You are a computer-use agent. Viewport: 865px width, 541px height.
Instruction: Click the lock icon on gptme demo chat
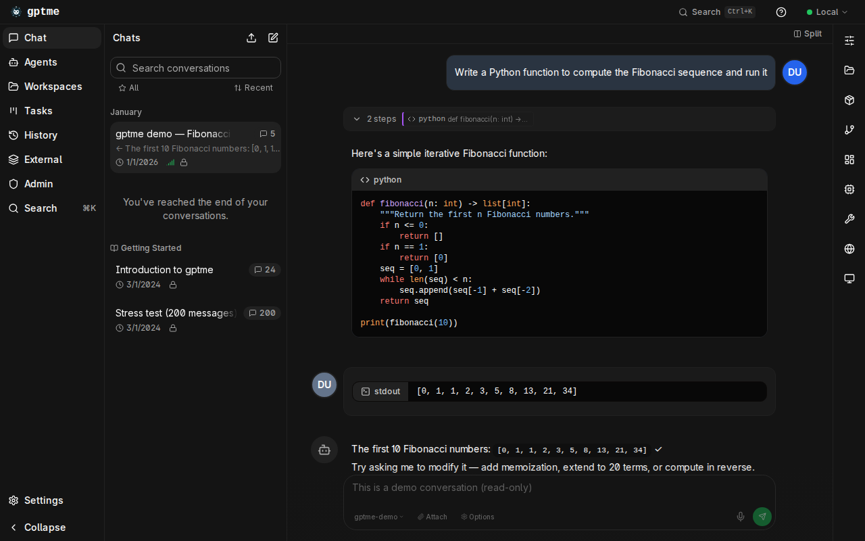coord(184,162)
